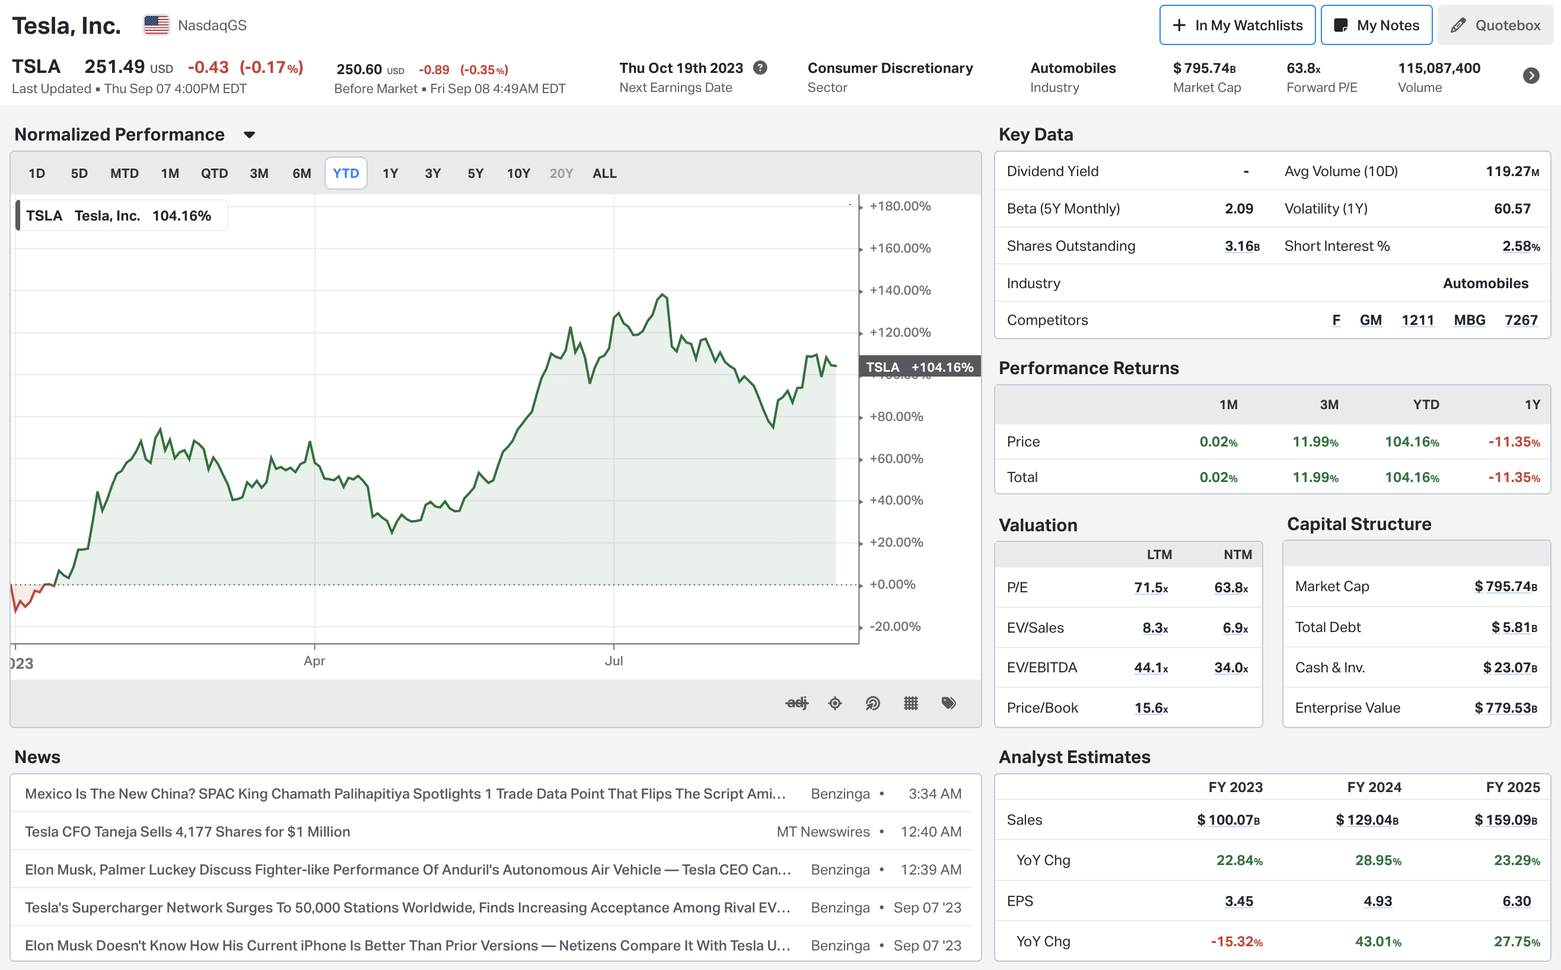Select the 6M time range
This screenshot has height=970, width=1561.
coord(301,173)
